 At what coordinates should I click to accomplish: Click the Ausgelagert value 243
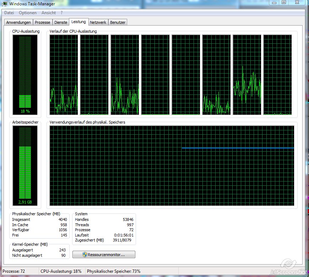coord(63,250)
